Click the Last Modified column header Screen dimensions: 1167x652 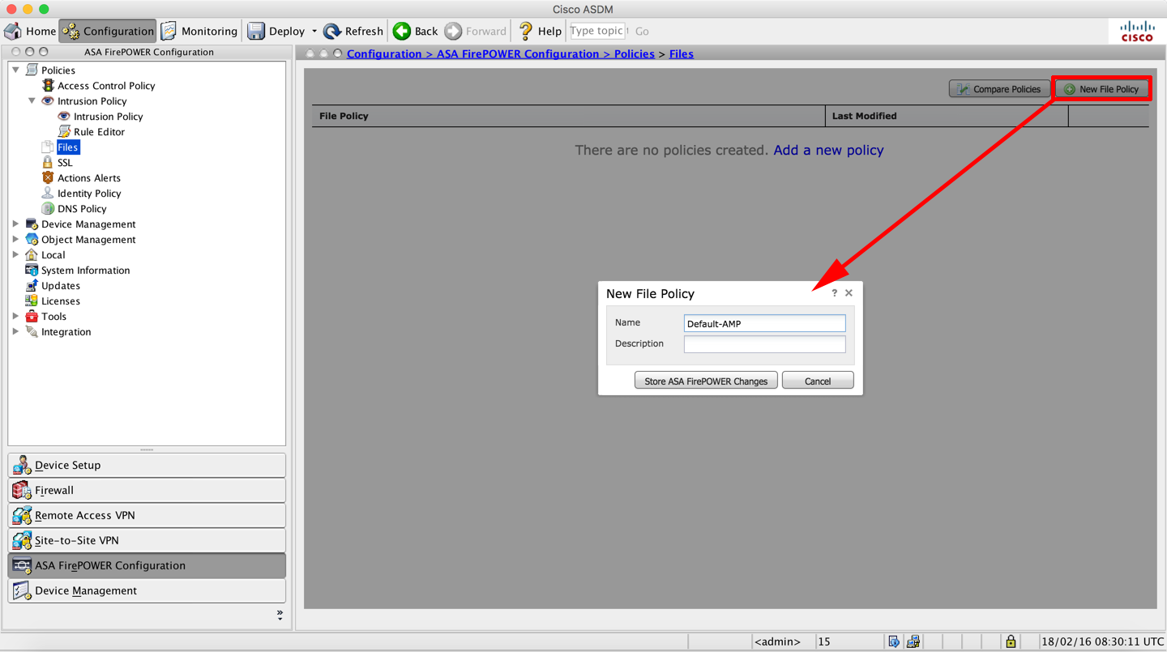point(947,116)
